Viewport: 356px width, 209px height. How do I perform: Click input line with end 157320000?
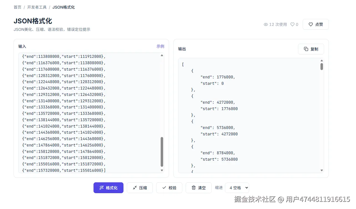[64, 170]
